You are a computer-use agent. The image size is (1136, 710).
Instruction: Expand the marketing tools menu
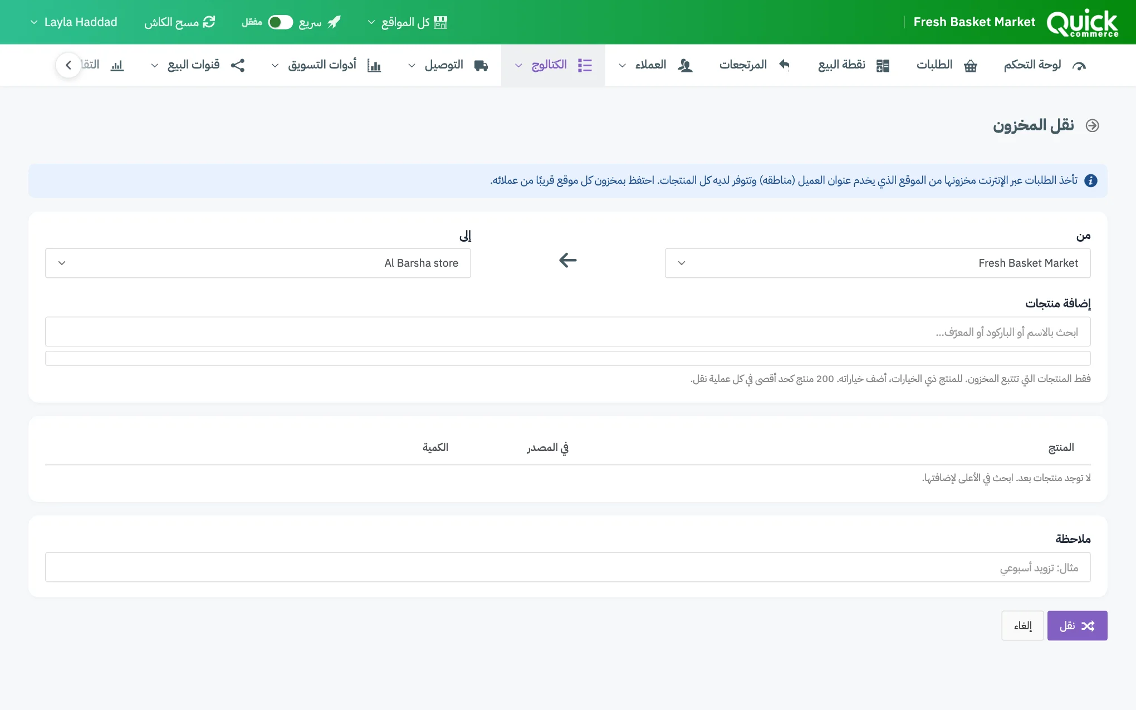click(326, 65)
